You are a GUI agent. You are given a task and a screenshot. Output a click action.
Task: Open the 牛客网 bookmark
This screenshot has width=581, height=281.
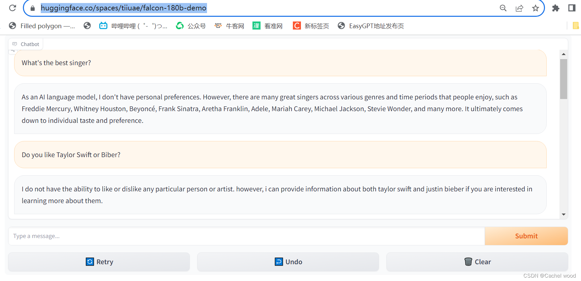click(x=229, y=26)
